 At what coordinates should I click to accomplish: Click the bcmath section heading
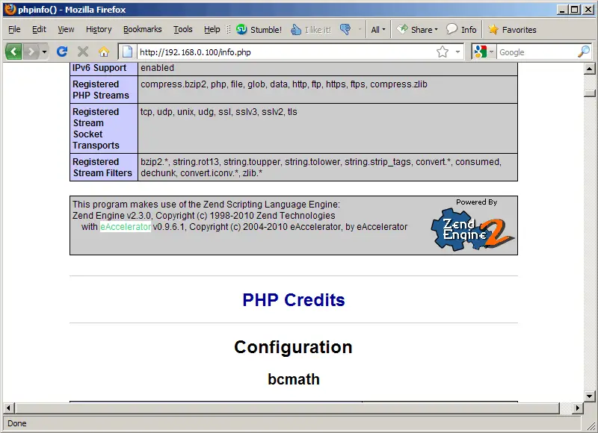(x=294, y=379)
